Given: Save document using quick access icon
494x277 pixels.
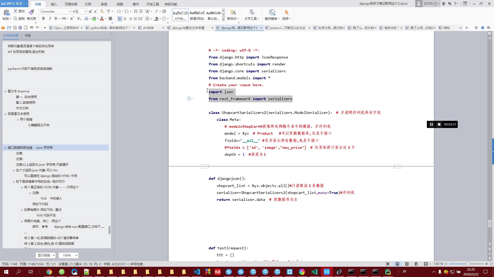Looking at the screenshot, I should pyautogui.click(x=9, y=28).
